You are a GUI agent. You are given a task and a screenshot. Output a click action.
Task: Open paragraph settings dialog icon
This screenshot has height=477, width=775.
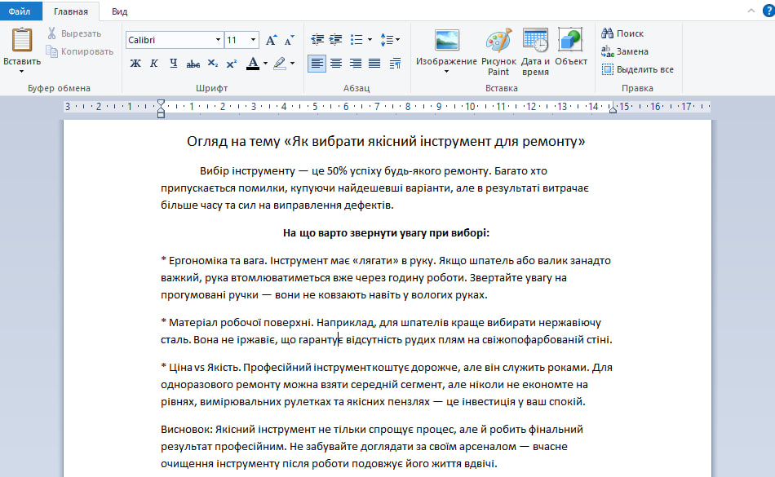tap(396, 64)
